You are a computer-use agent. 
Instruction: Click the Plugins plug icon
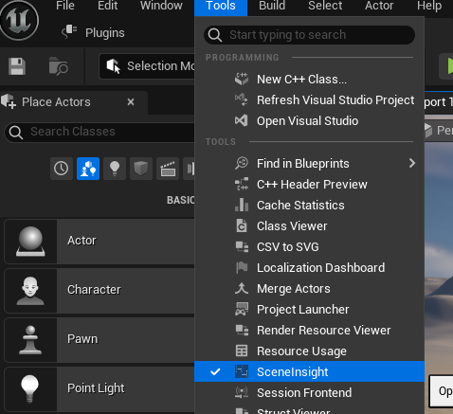coord(69,31)
